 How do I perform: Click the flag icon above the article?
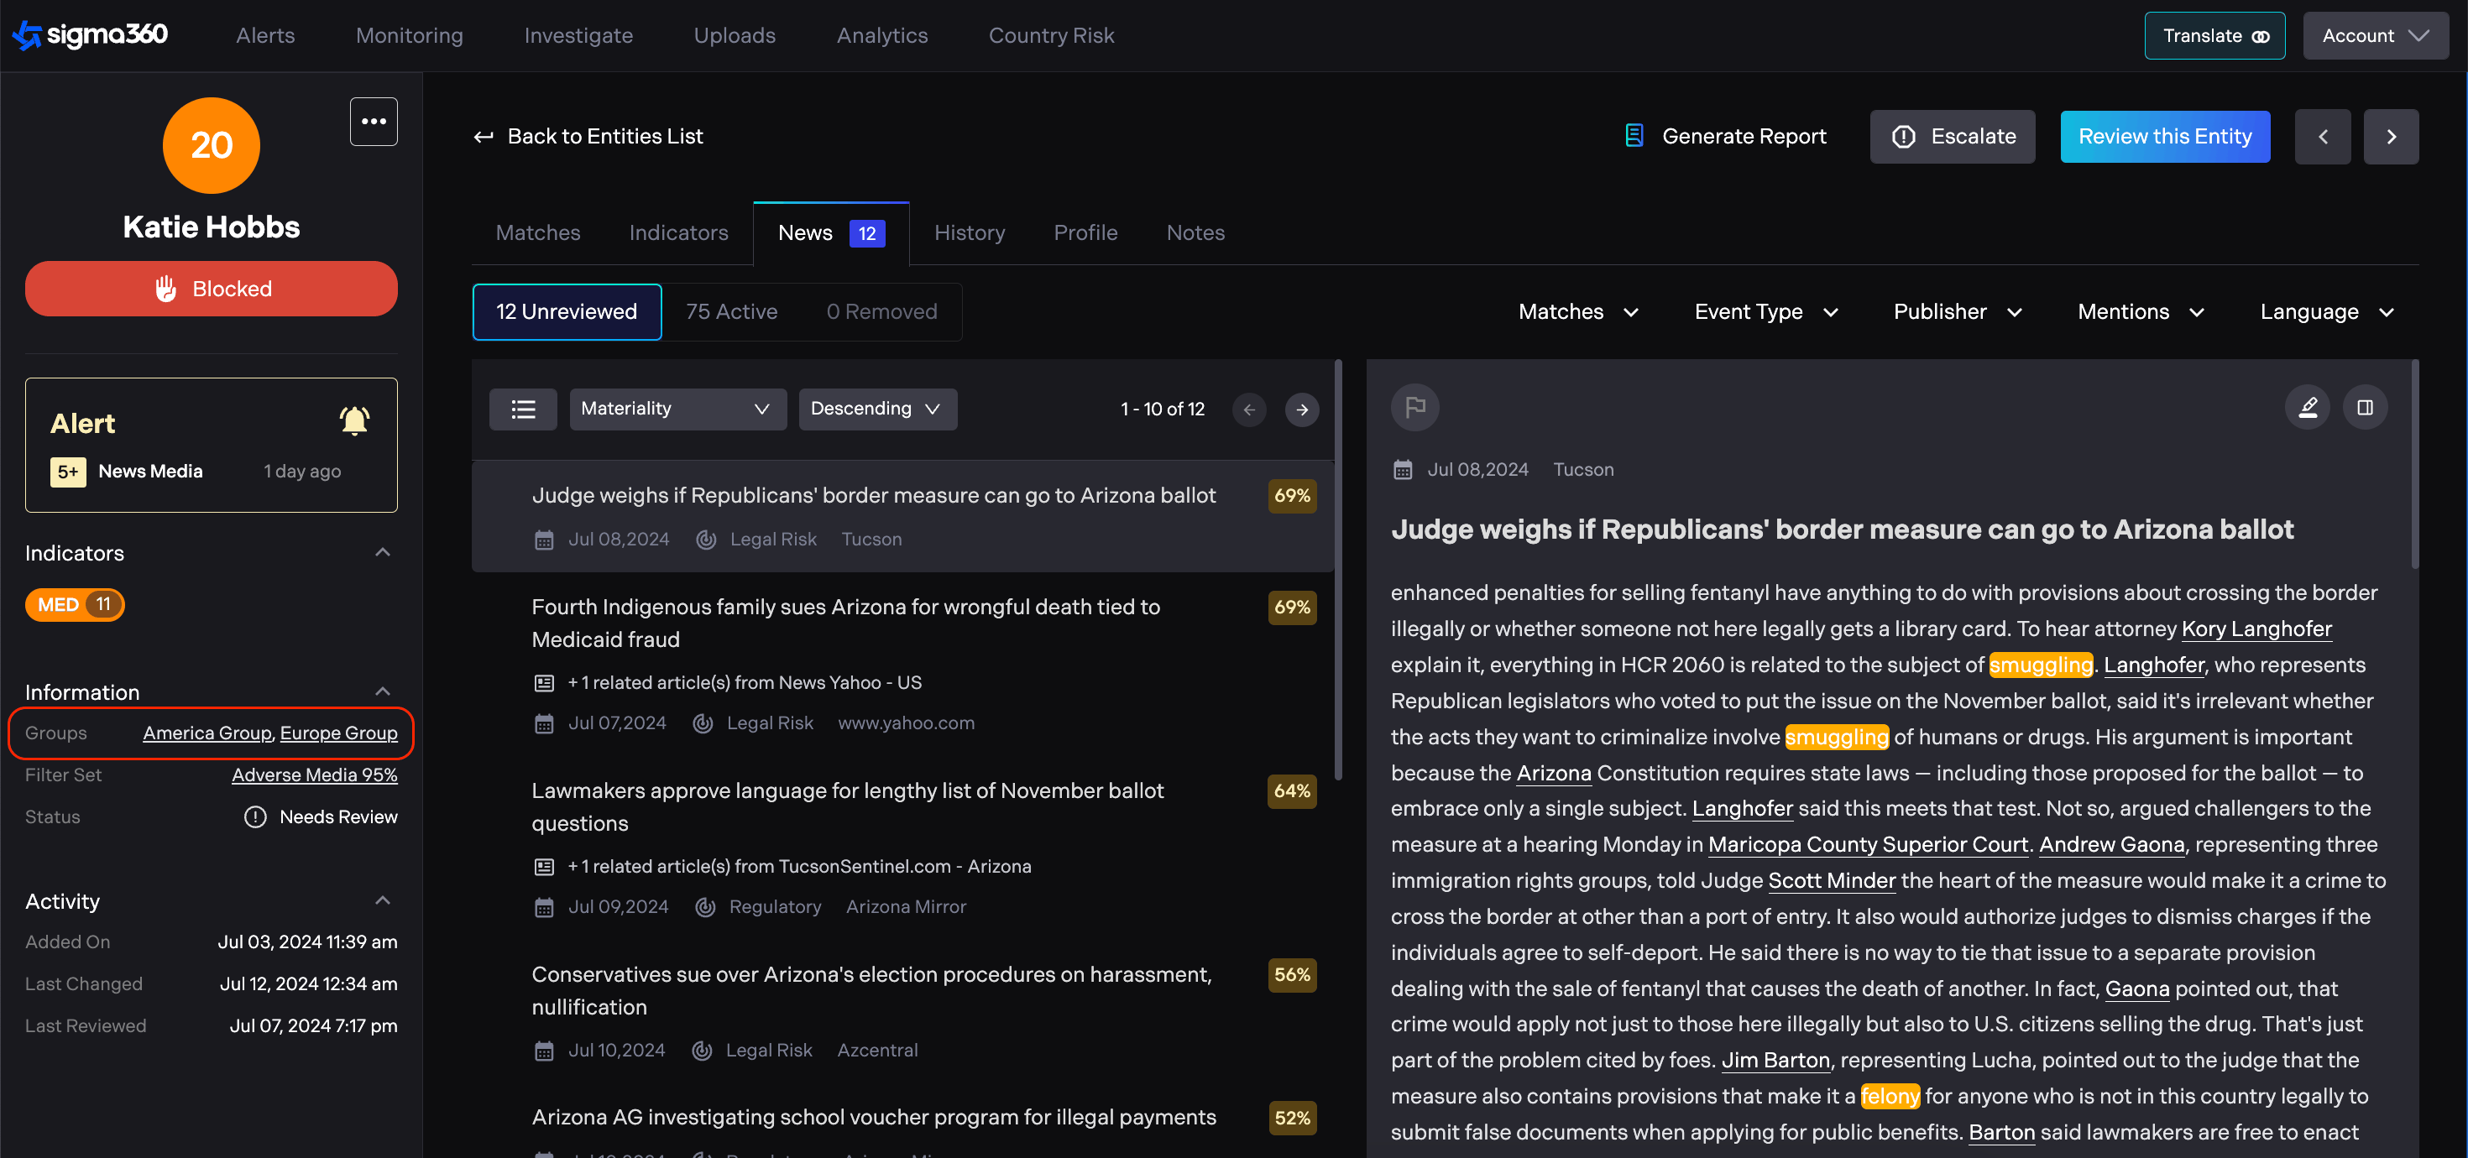pyautogui.click(x=1414, y=408)
